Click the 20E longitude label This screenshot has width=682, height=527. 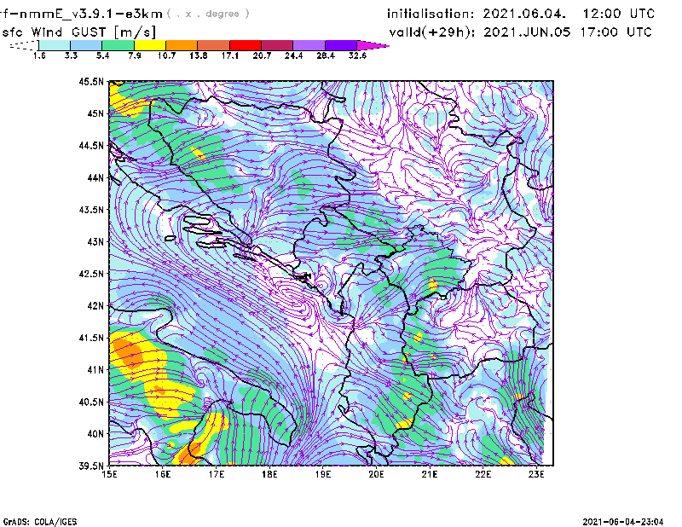[376, 474]
